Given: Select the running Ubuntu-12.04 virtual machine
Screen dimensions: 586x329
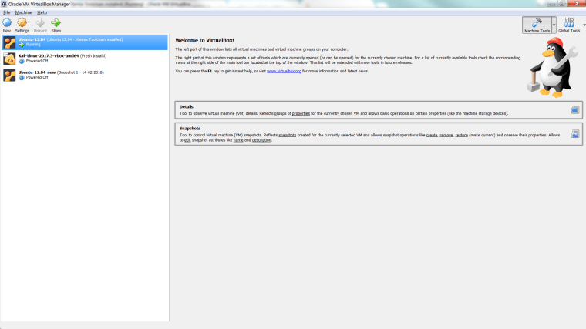Looking at the screenshot, I should click(x=85, y=42).
